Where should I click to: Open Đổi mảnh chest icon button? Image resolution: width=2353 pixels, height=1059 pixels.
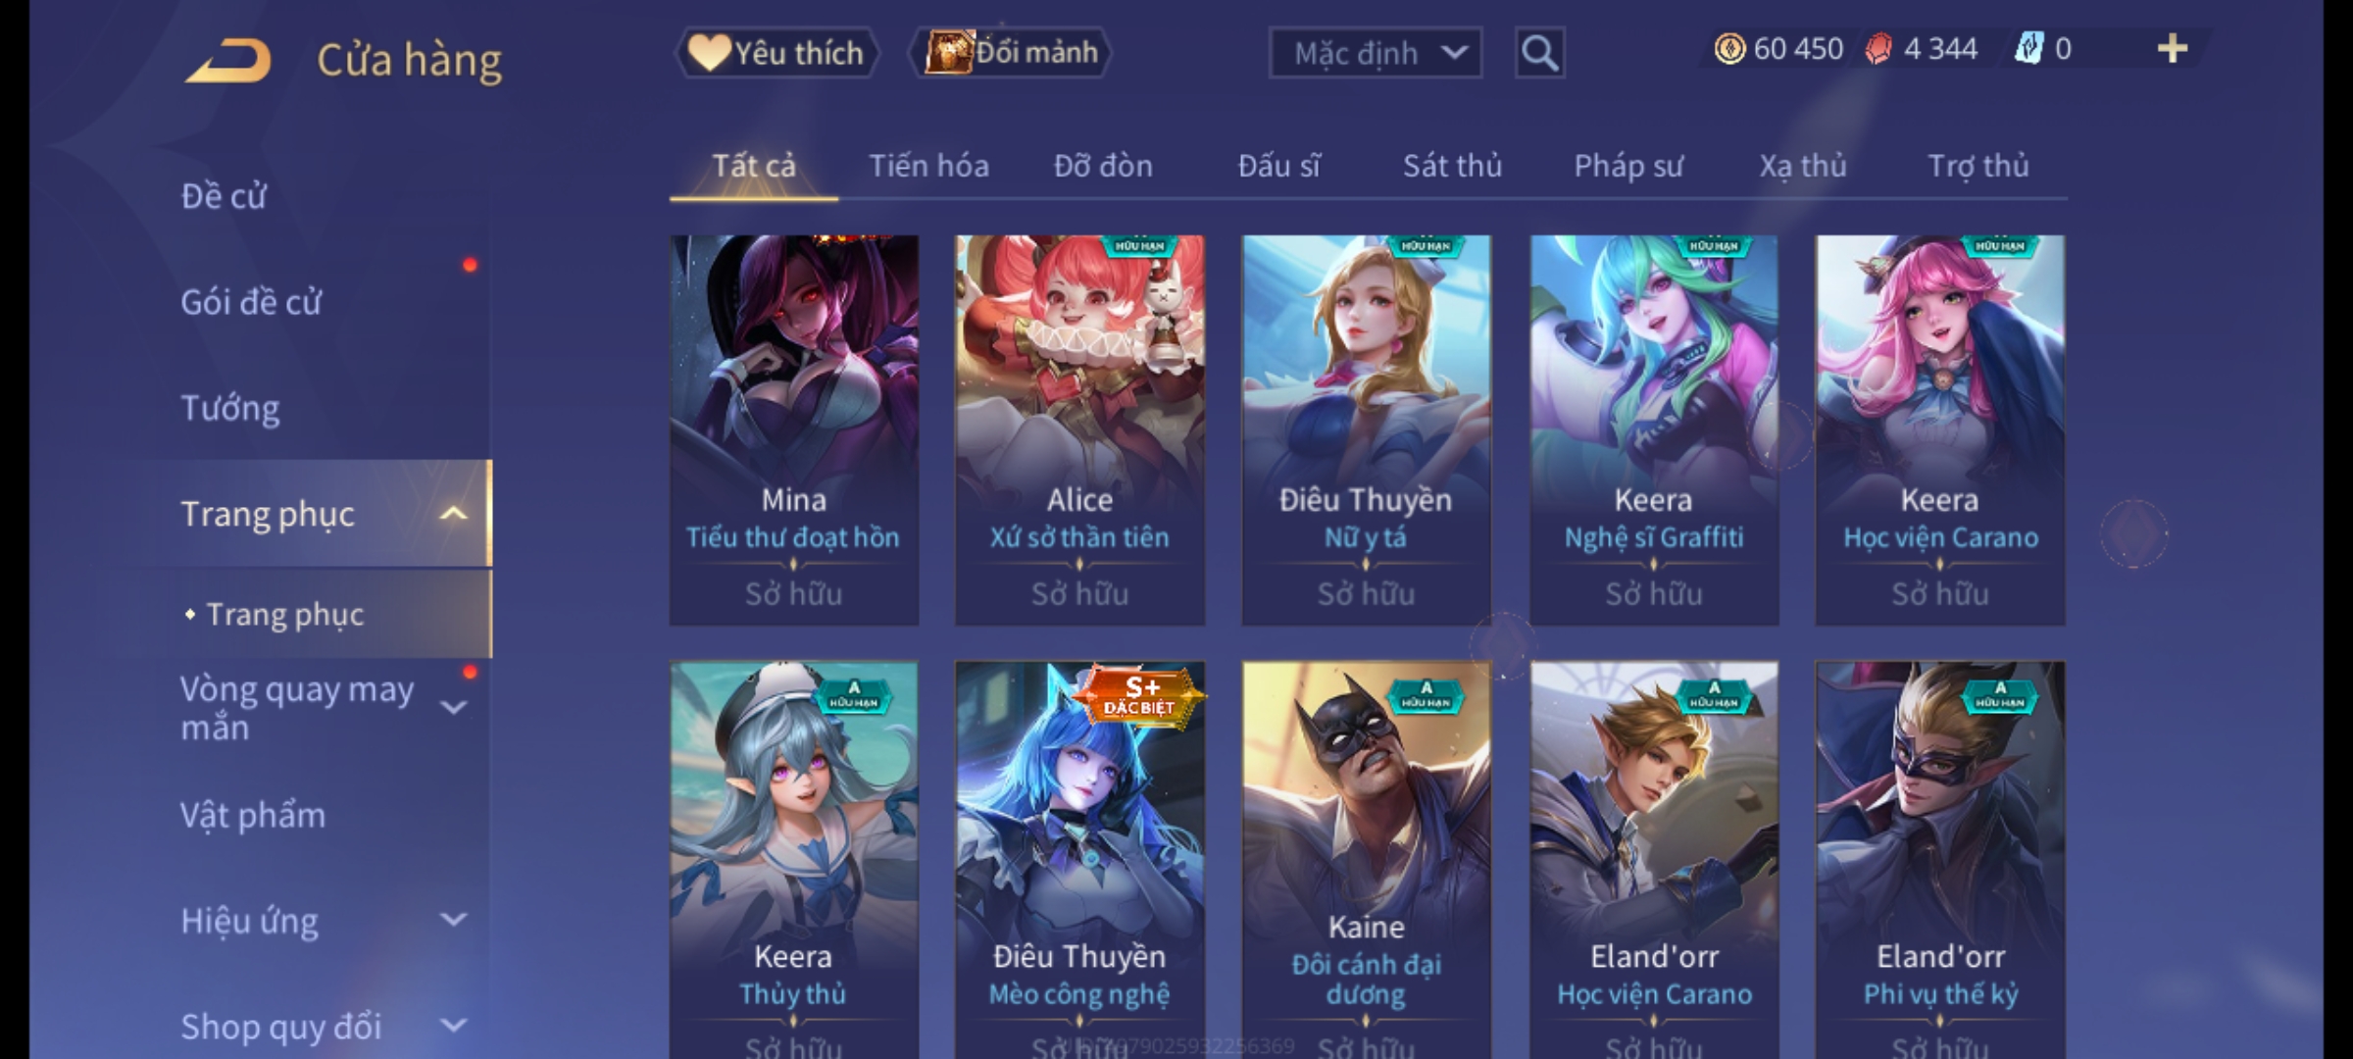coord(1011,52)
